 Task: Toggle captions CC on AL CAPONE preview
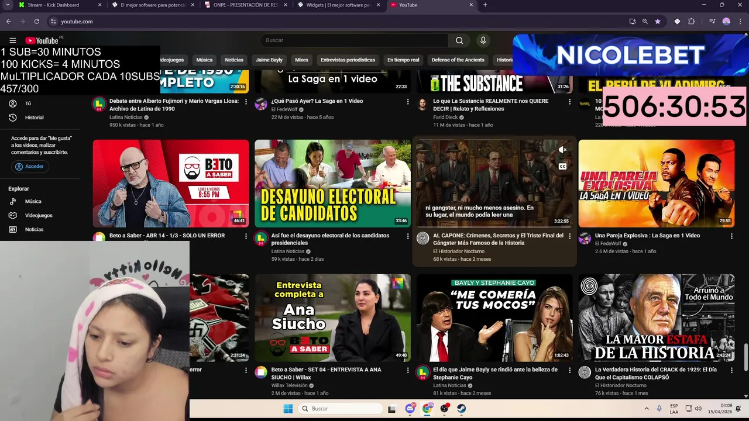(562, 166)
